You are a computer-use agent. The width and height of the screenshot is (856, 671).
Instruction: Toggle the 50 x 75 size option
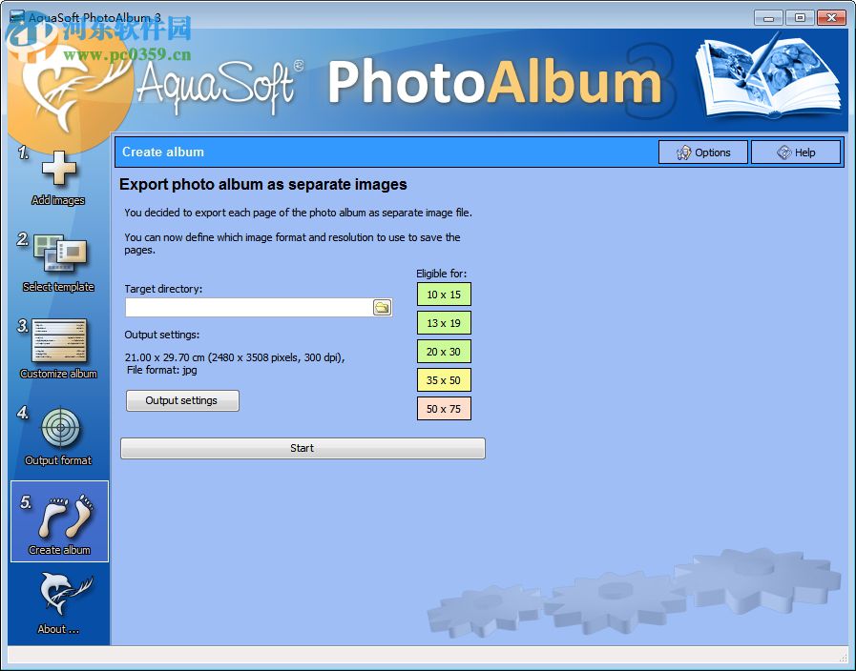coord(444,409)
